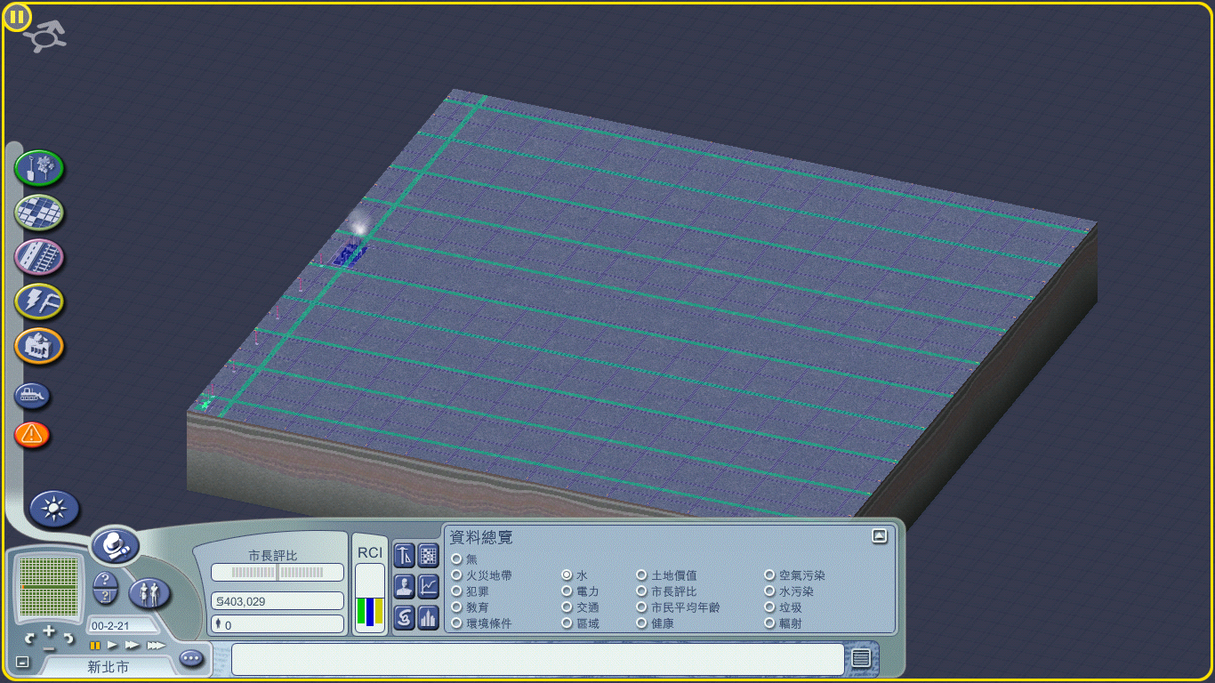This screenshot has width=1215, height=683.
Task: Click the pause indicator in top-left corner
Action: click(17, 16)
